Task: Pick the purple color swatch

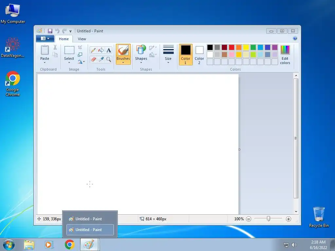Action: (275, 47)
